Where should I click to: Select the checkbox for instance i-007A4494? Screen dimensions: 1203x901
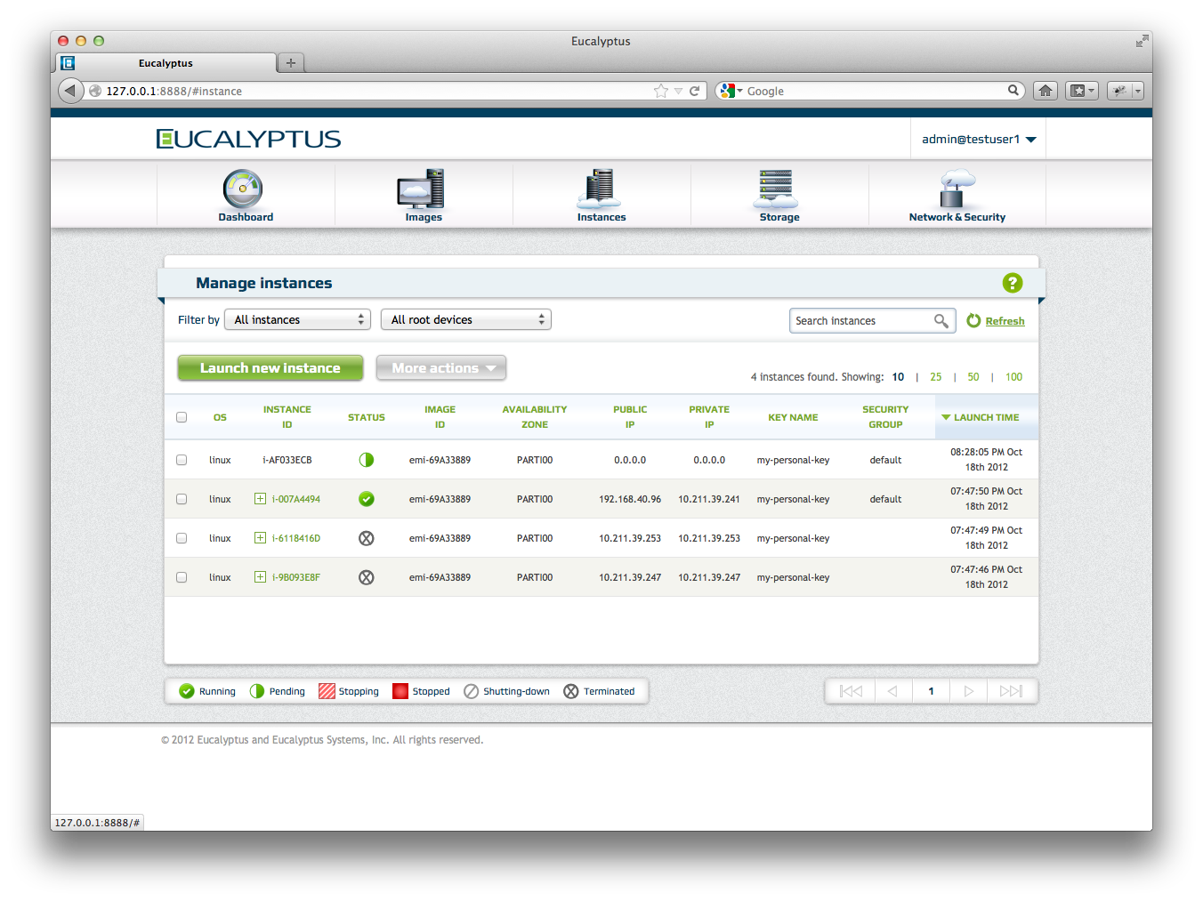182,499
